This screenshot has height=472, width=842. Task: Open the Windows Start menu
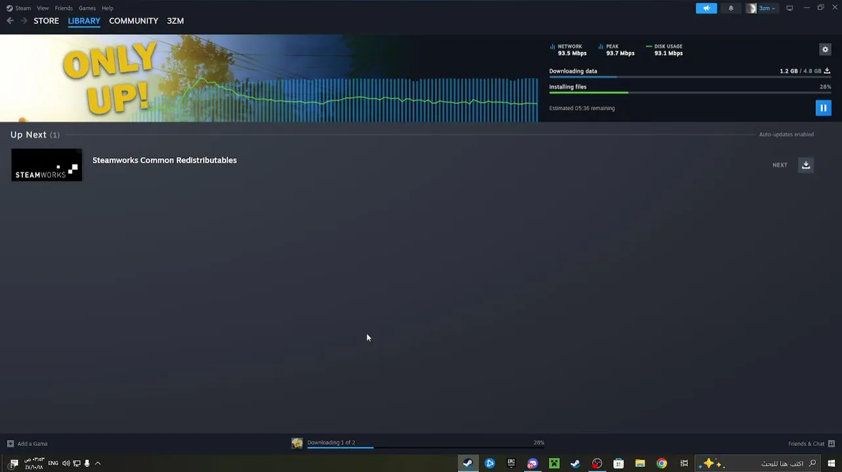(831, 463)
